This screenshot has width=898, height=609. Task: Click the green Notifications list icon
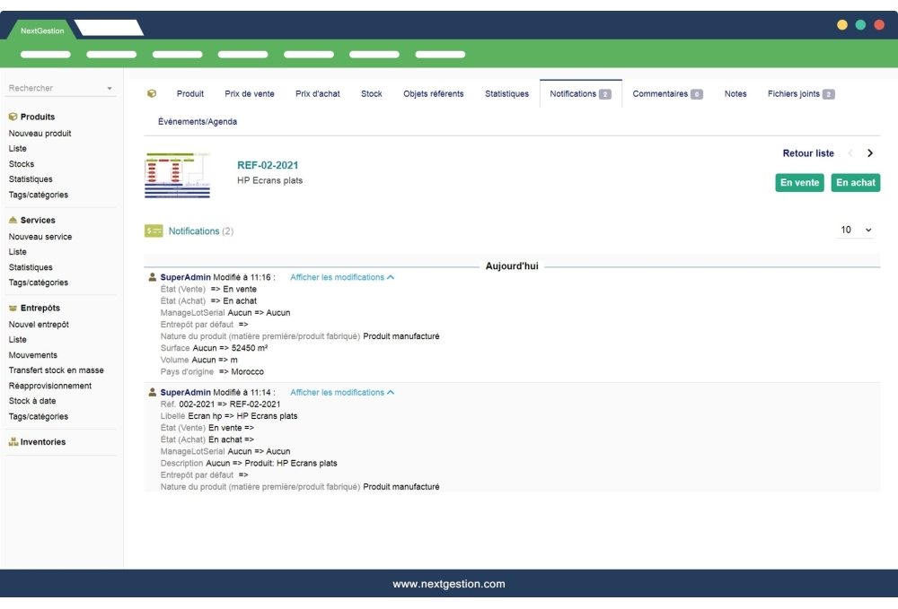pos(153,231)
